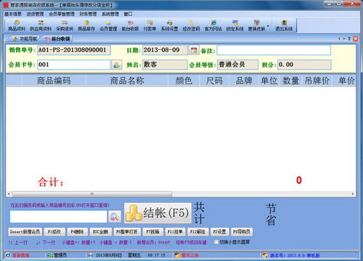Click 吊牌价 column header
Viewport: 363px width, 261px height.
click(x=317, y=80)
